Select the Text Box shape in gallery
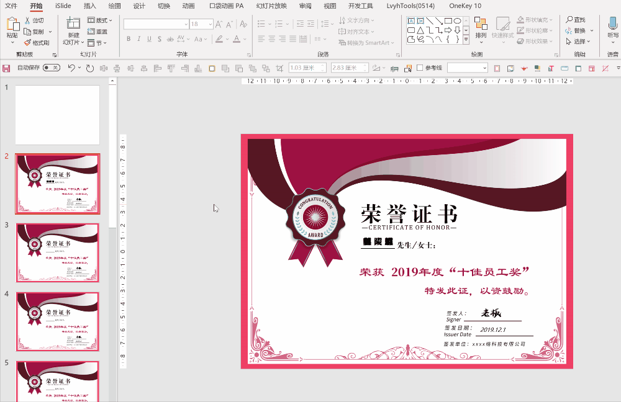The width and height of the screenshot is (621, 402). [411, 20]
